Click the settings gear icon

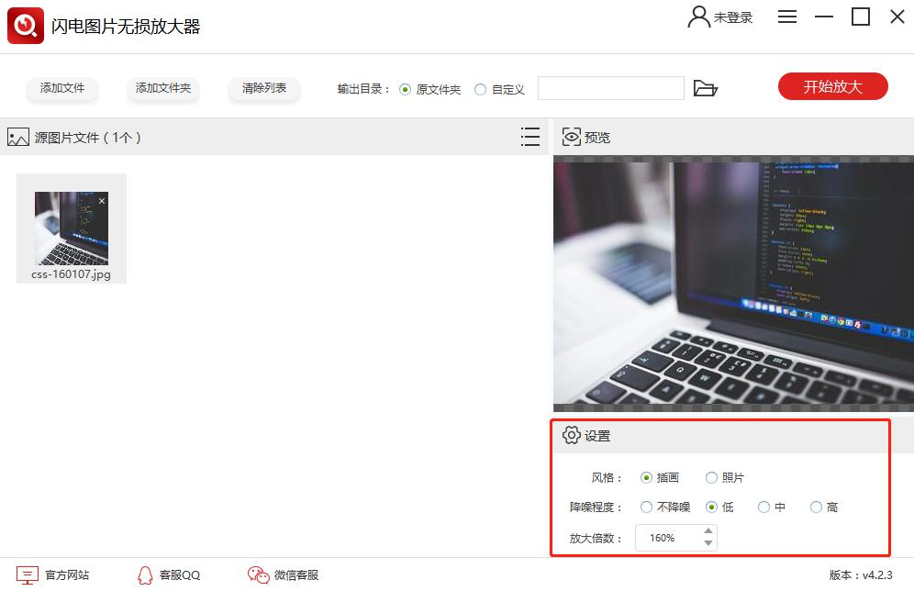click(x=571, y=435)
